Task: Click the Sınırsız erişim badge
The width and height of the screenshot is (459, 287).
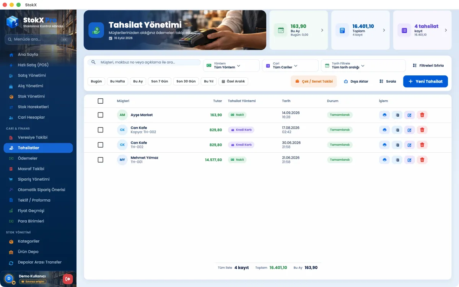Action: [x=33, y=282]
